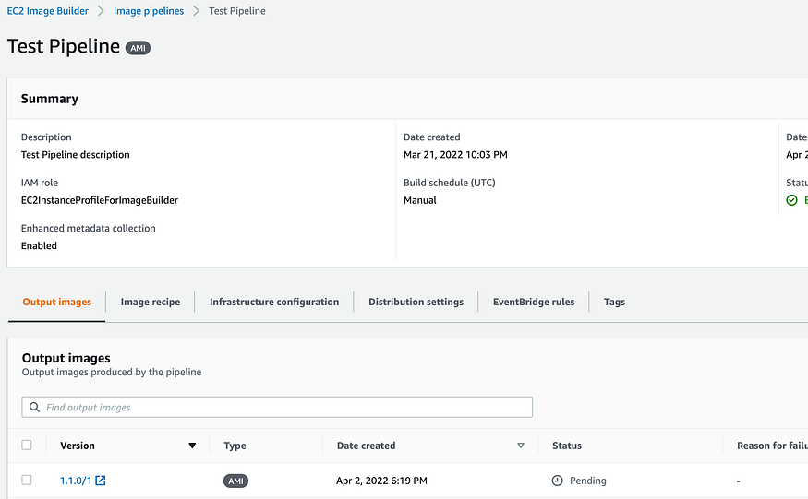Click the 'Enhanced metadata collection' label
This screenshot has height=499, width=808.
[88, 228]
